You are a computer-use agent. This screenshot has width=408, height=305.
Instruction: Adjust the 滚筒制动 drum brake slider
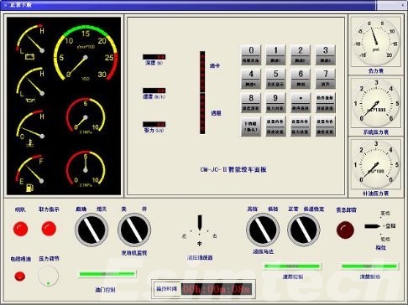pyautogui.click(x=370, y=266)
